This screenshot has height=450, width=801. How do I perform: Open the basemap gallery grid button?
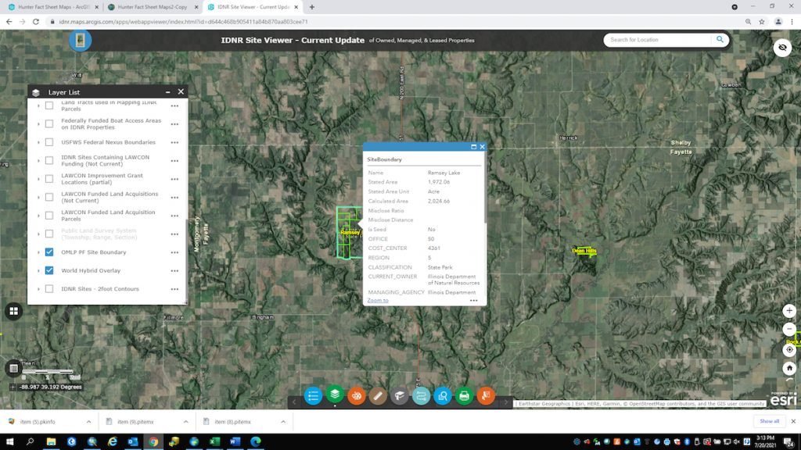tap(13, 311)
